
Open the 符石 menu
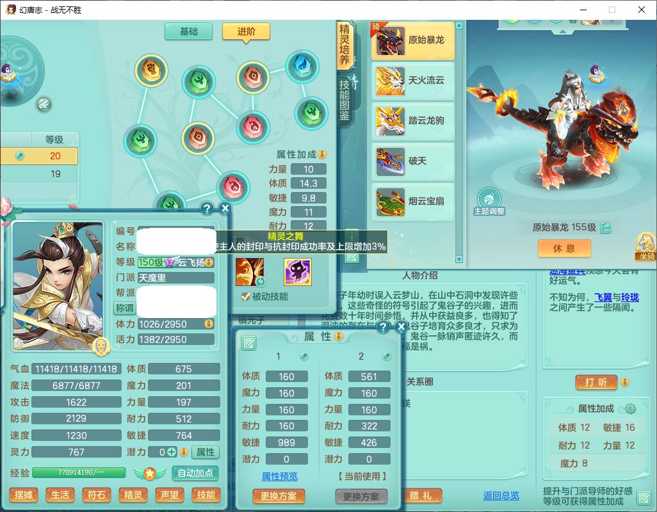click(x=96, y=495)
